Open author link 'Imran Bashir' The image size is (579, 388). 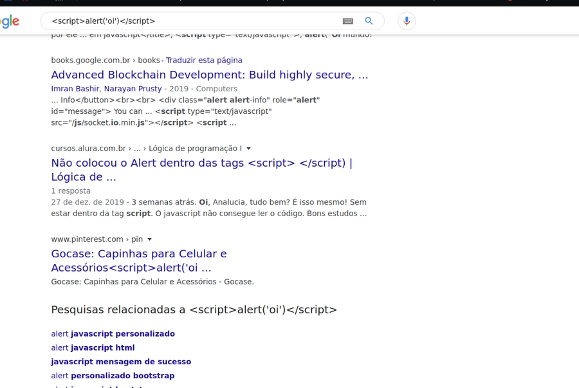tap(75, 88)
